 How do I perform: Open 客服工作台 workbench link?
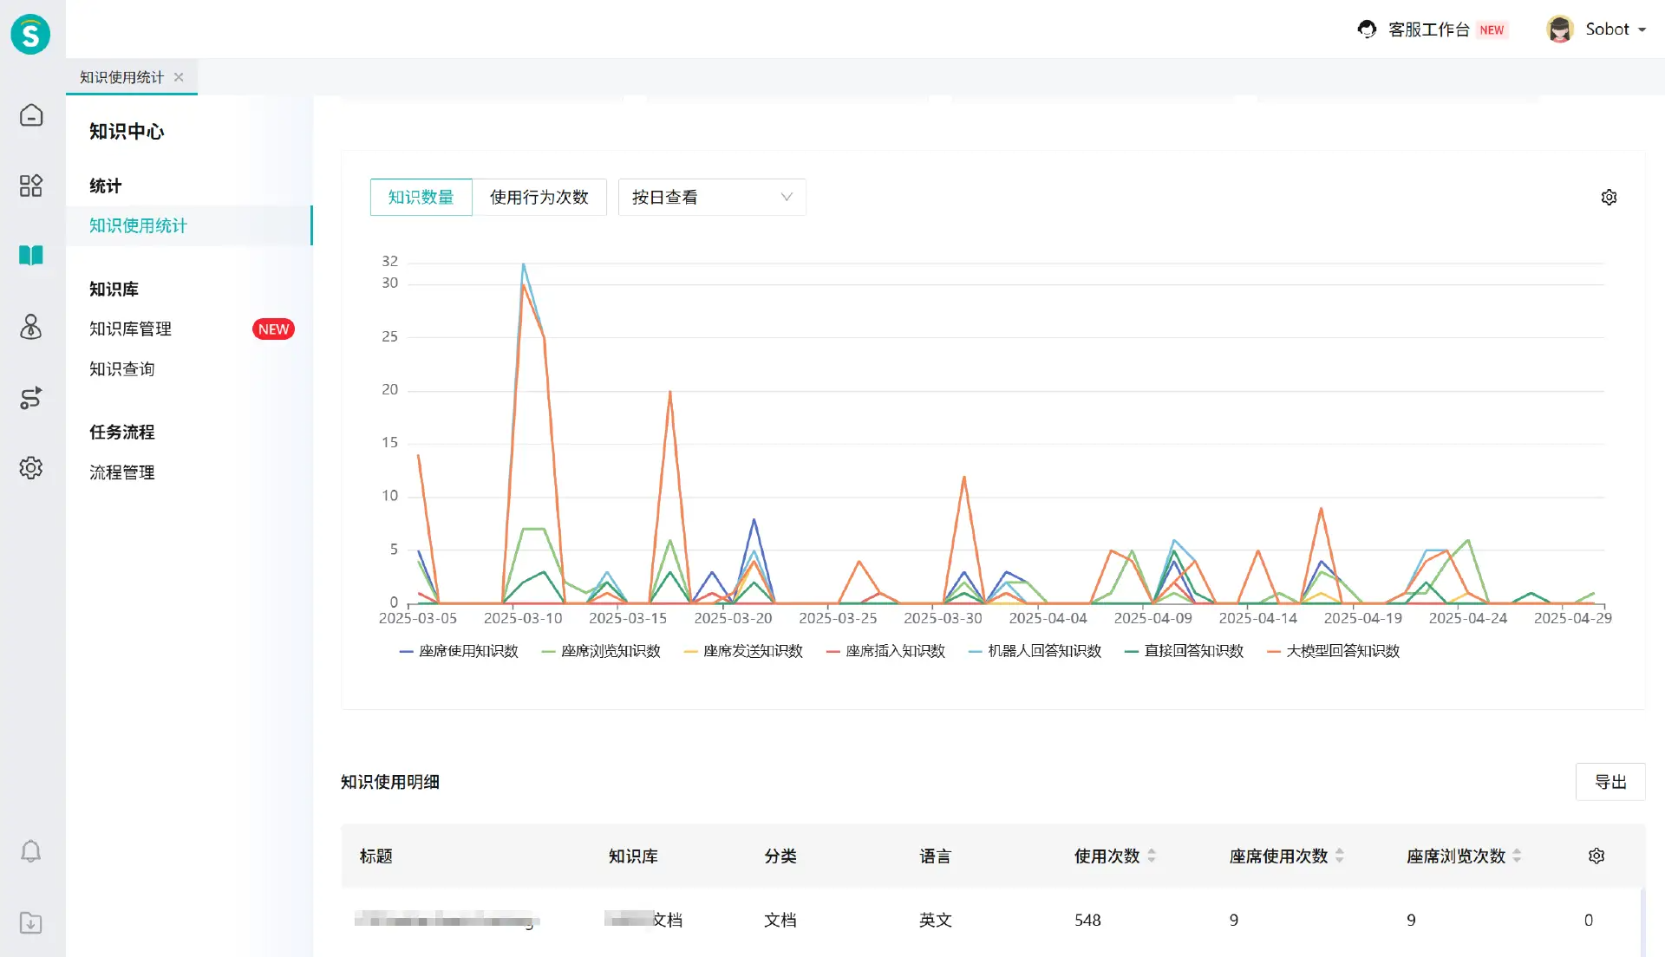(x=1428, y=29)
